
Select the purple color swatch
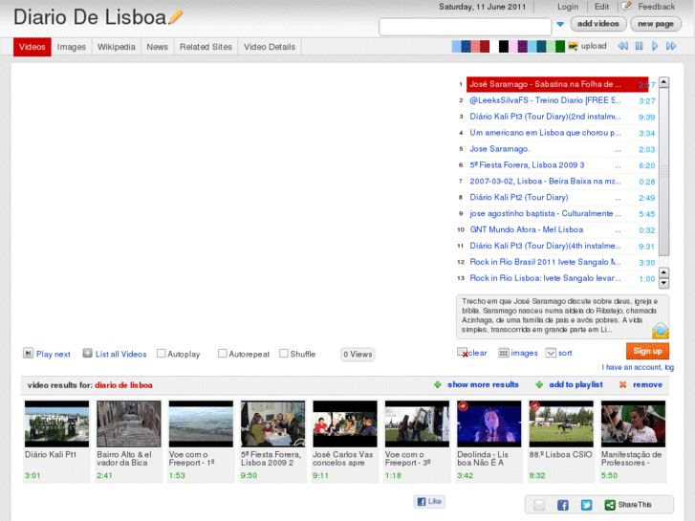[x=523, y=46]
